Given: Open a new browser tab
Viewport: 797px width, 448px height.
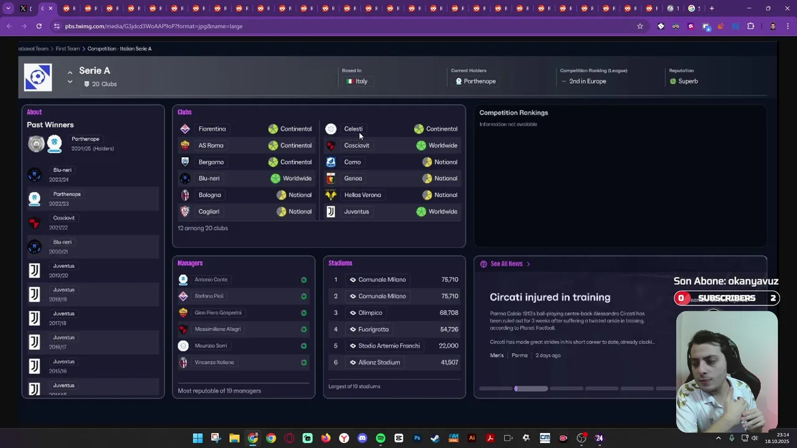Looking at the screenshot, I should point(712,8).
